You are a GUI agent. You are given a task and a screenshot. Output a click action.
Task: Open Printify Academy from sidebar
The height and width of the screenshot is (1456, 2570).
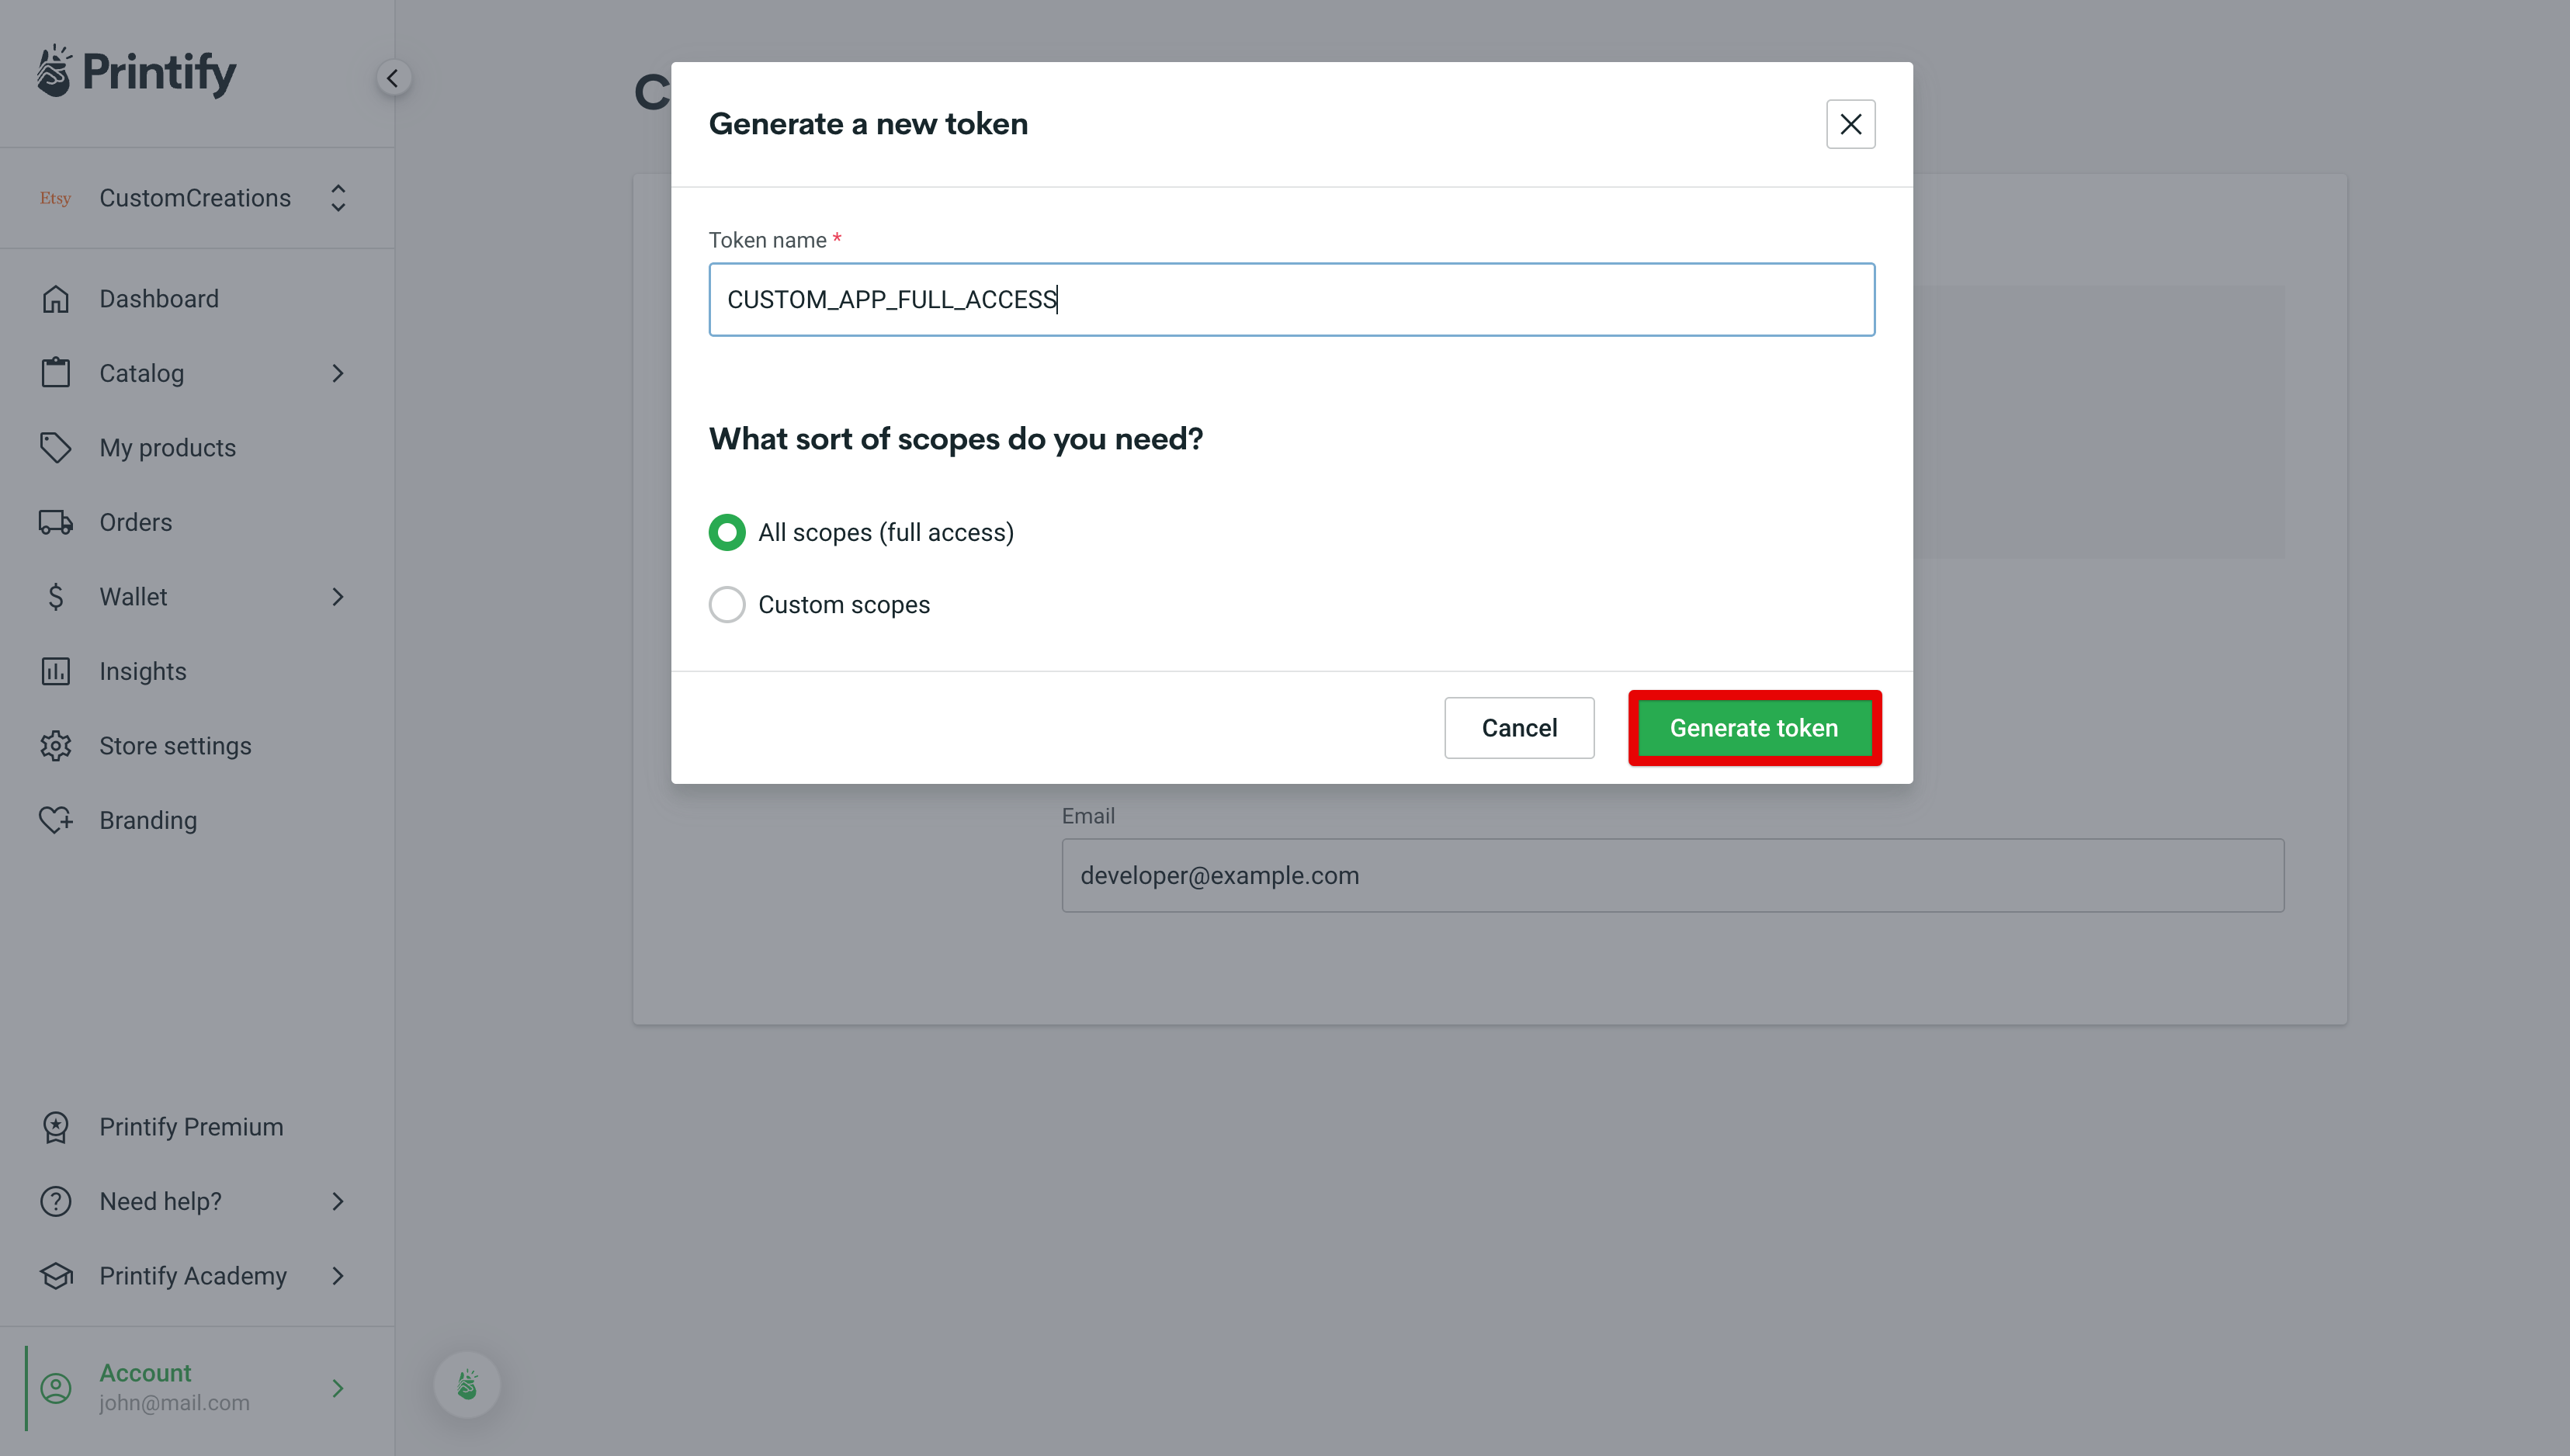pyautogui.click(x=193, y=1275)
